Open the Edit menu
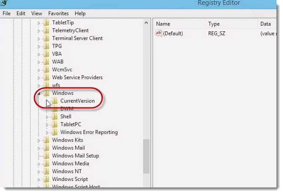This screenshot has height=194, width=283. [x=21, y=13]
